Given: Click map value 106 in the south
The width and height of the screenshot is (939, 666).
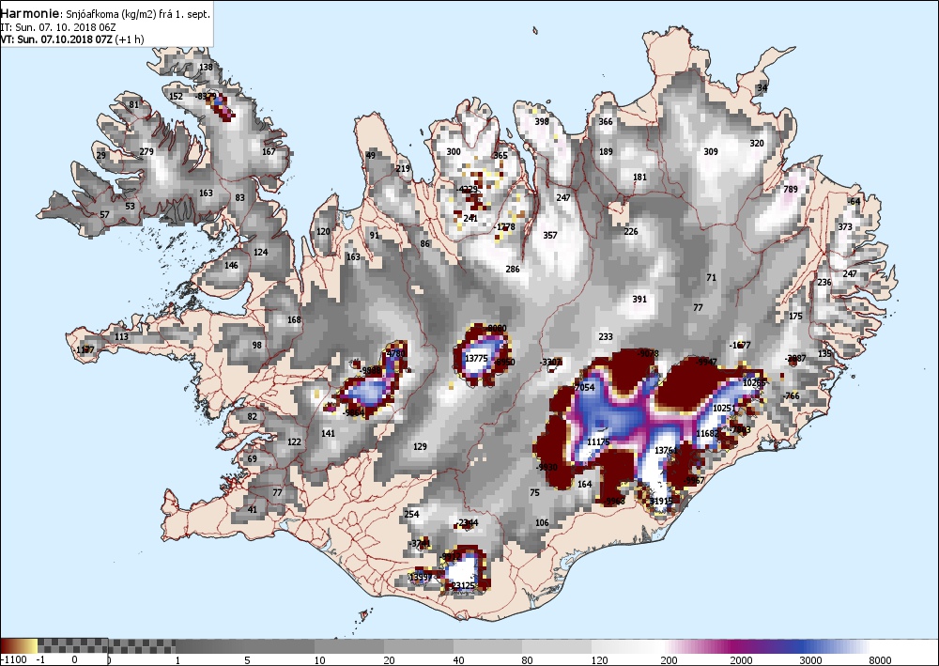Looking at the screenshot, I should point(542,523).
